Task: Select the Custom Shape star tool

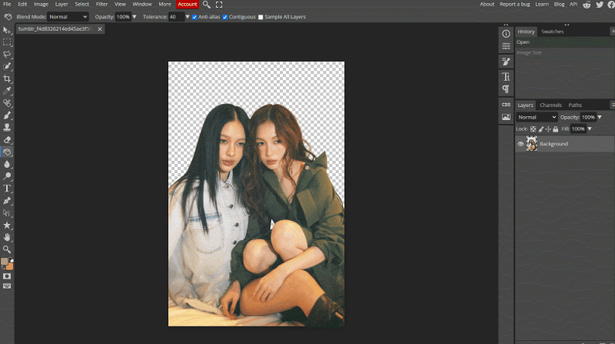Action: click(x=7, y=225)
